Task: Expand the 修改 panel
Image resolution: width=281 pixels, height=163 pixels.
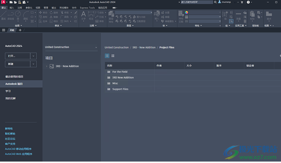Action: [x=58, y=26]
